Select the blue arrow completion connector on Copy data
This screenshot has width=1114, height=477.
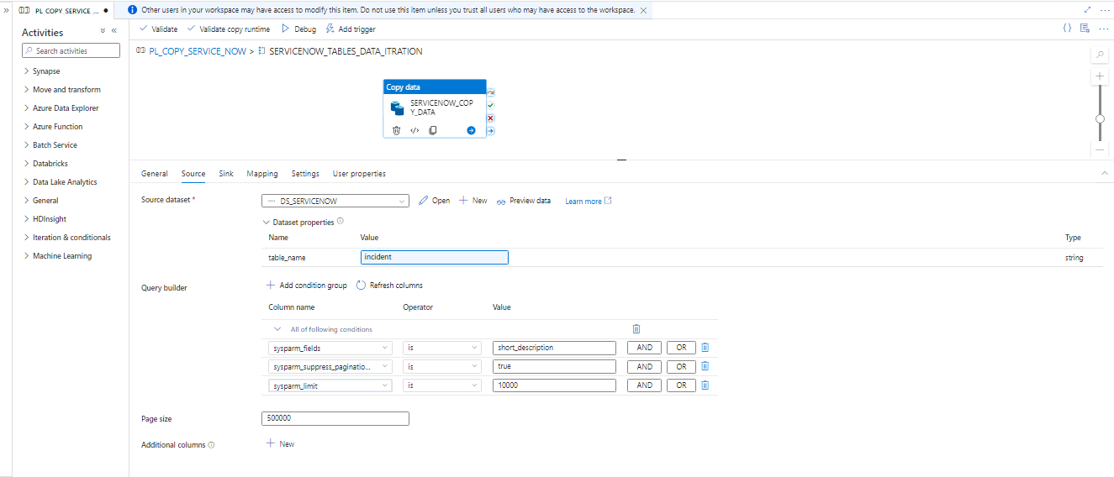click(x=491, y=131)
